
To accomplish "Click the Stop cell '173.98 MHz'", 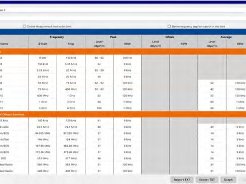I will pos(71,152).
